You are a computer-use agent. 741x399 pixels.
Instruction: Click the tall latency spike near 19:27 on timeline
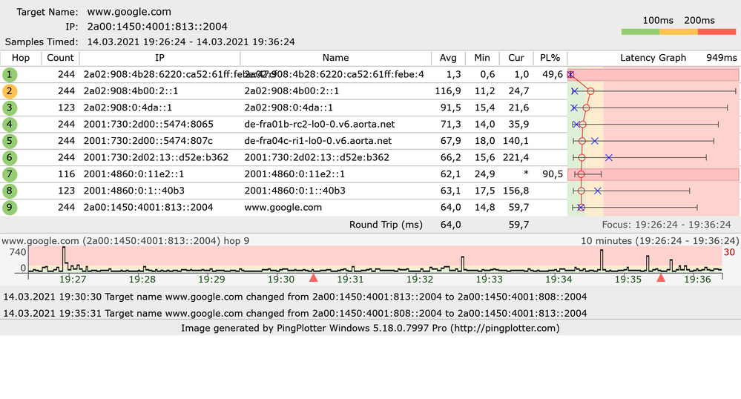64,258
